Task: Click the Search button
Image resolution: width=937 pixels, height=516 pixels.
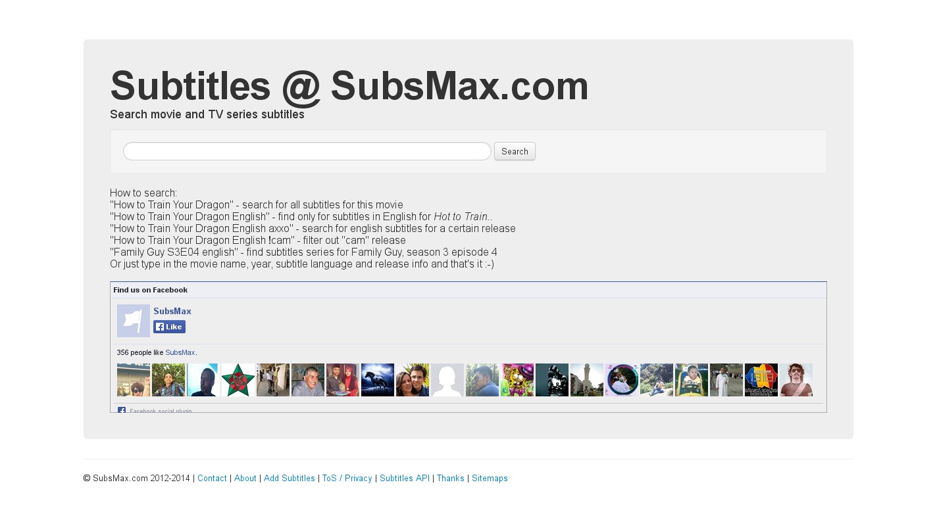Action: click(x=515, y=151)
